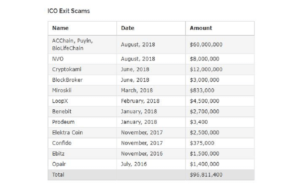Select the Ebitz name cell
The height and width of the screenshot is (187, 304).
[x=58, y=154]
